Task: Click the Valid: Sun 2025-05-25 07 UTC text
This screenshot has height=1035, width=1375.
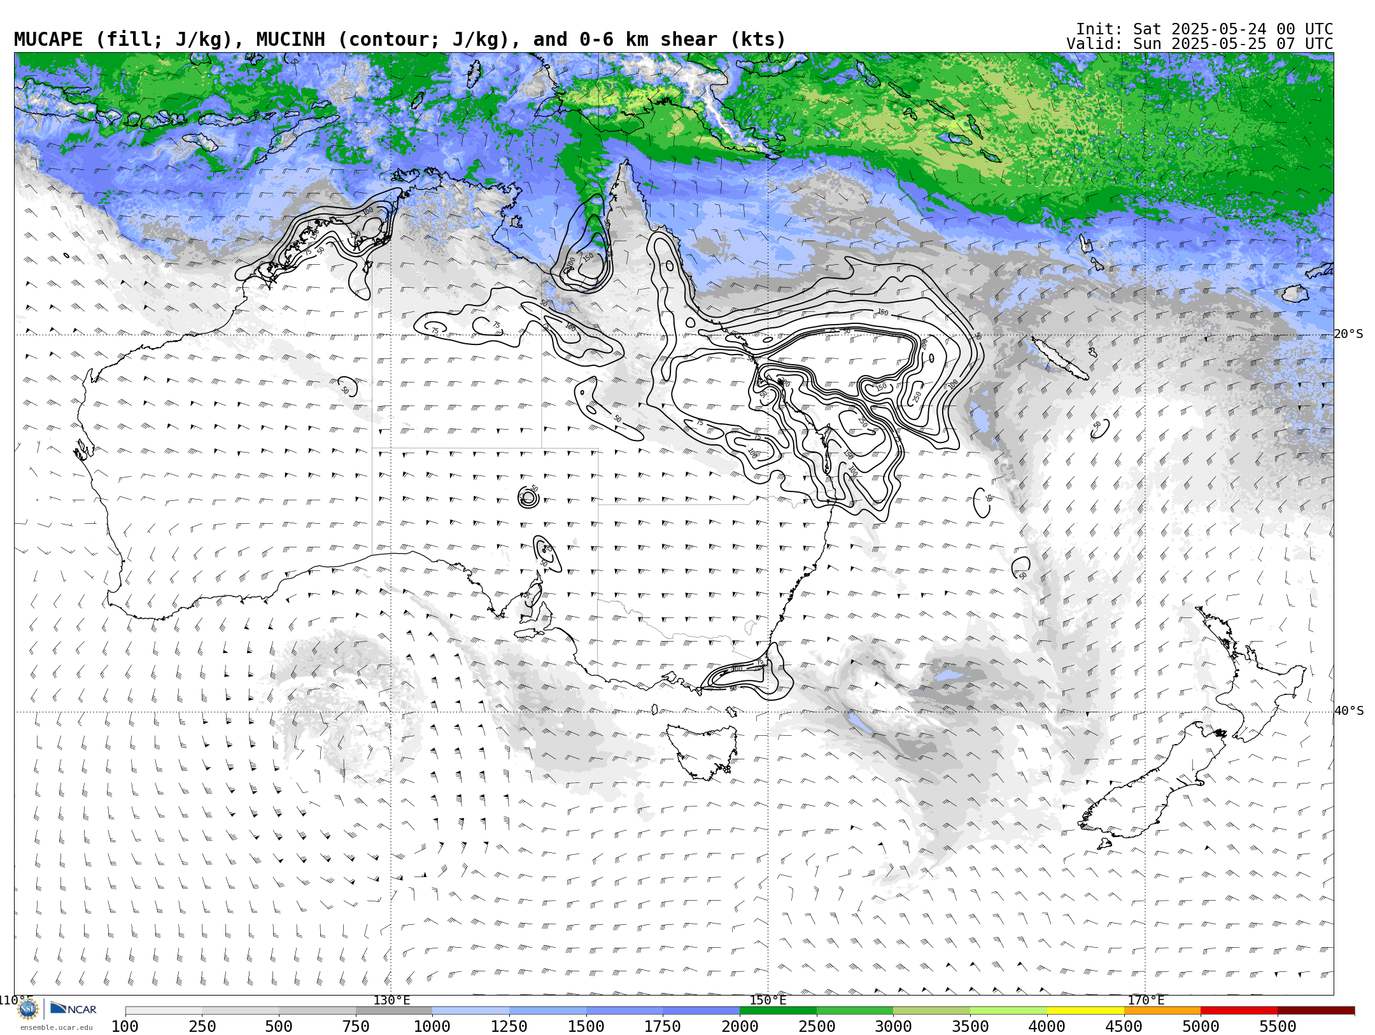Action: click(x=1200, y=44)
